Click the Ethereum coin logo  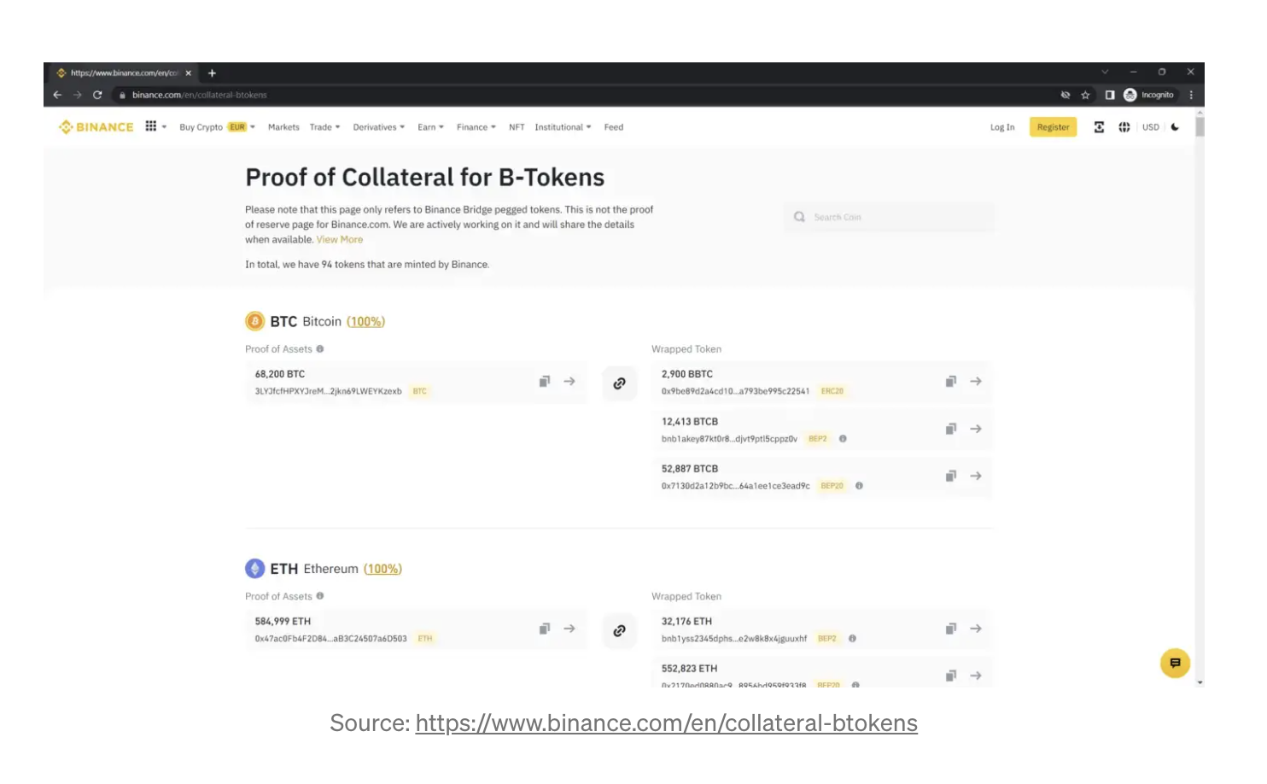(254, 569)
